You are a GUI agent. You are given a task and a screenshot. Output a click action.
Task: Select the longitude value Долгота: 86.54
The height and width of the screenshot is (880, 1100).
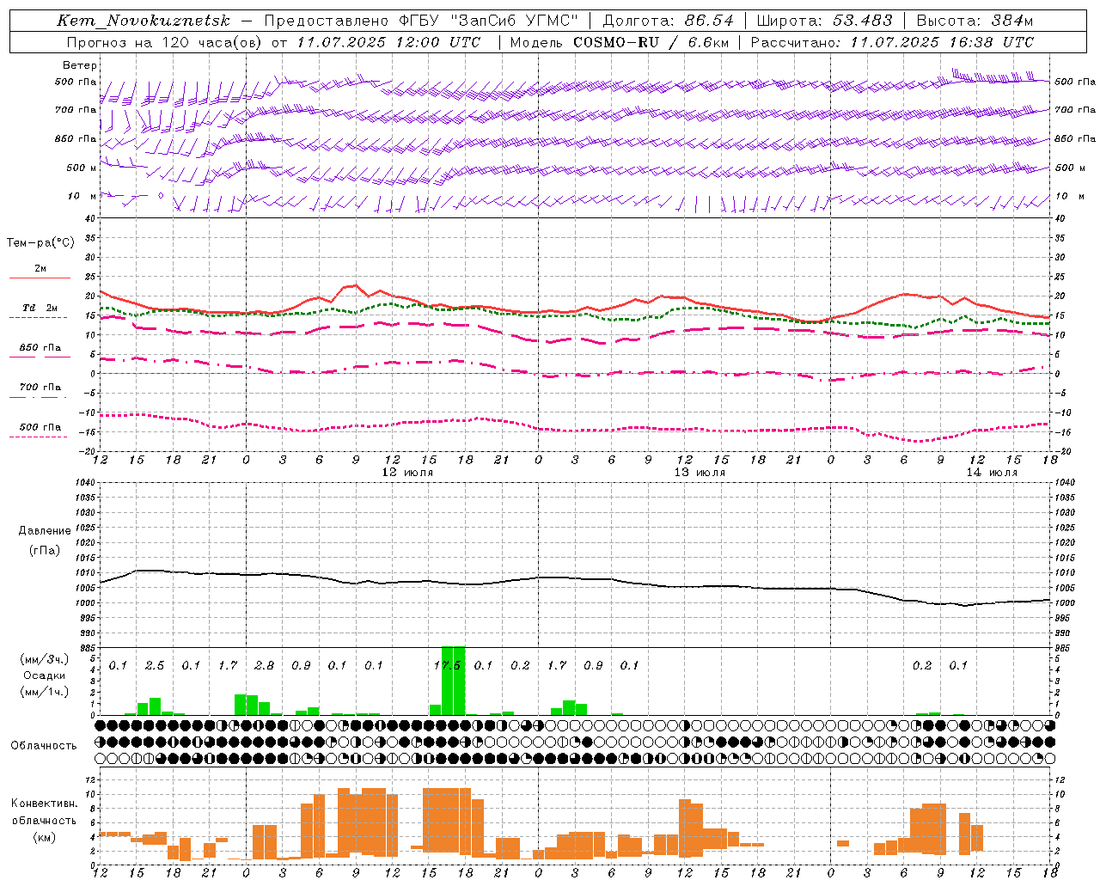pos(669,21)
